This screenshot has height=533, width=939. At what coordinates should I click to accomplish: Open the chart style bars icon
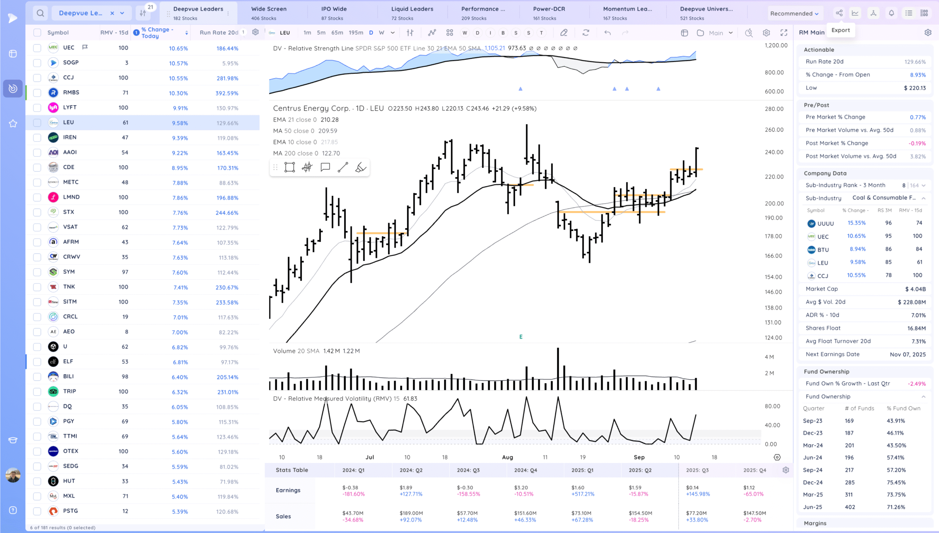click(x=410, y=33)
